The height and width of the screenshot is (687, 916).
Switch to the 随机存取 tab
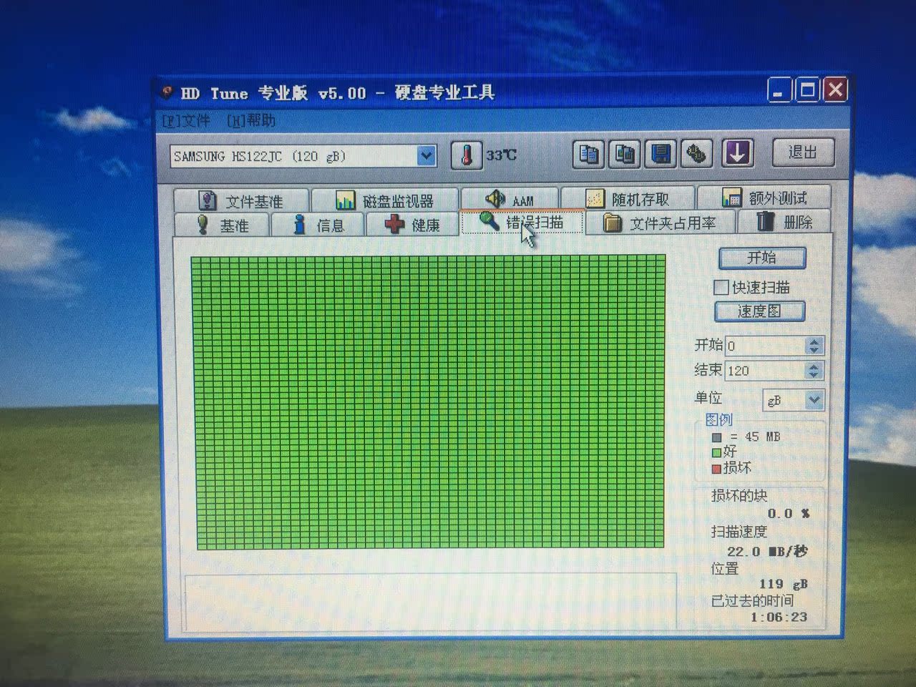point(628,198)
